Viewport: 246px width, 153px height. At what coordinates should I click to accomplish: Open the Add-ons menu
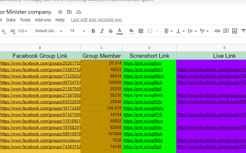point(43,20)
